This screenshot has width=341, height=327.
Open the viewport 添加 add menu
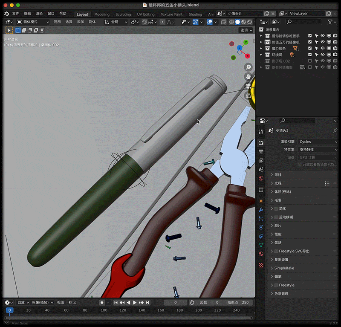click(x=81, y=22)
